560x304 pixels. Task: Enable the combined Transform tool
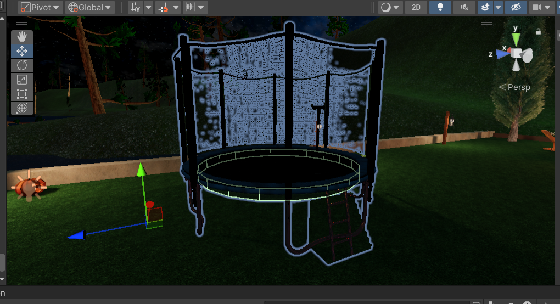pos(22,108)
